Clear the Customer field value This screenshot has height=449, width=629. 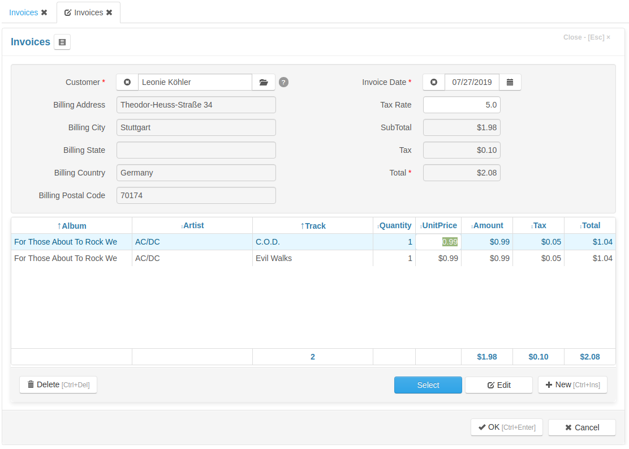[127, 82]
